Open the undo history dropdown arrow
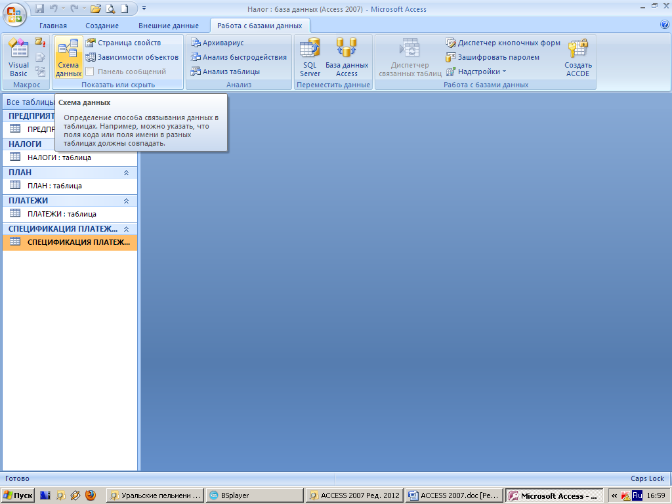The image size is (672, 504). tap(64, 8)
